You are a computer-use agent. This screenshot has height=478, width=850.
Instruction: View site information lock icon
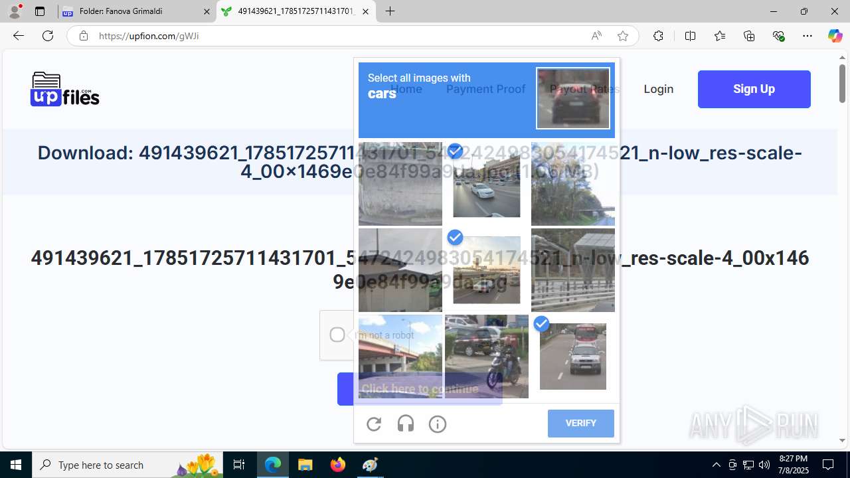click(84, 36)
